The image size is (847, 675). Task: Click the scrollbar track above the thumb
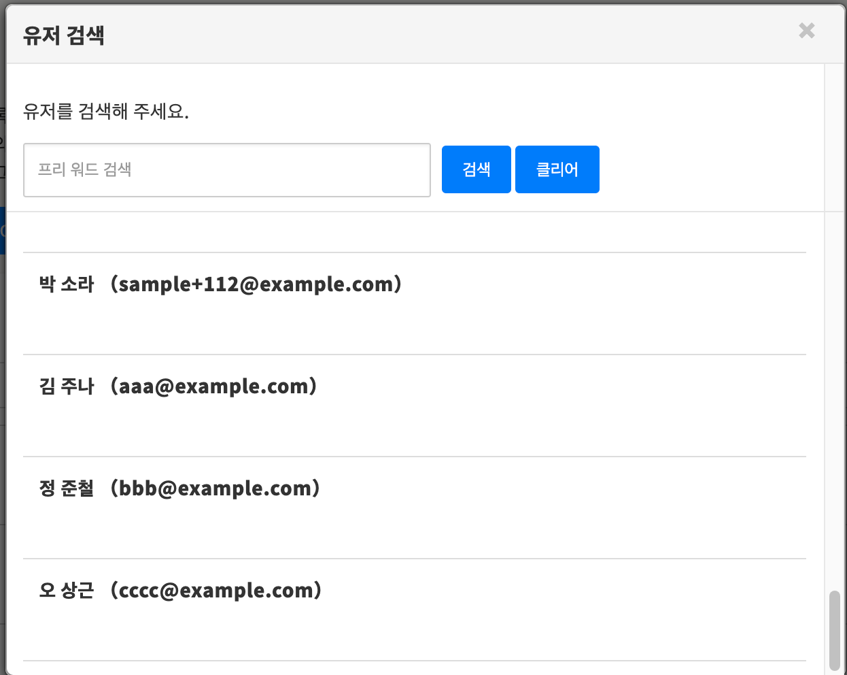point(834,408)
